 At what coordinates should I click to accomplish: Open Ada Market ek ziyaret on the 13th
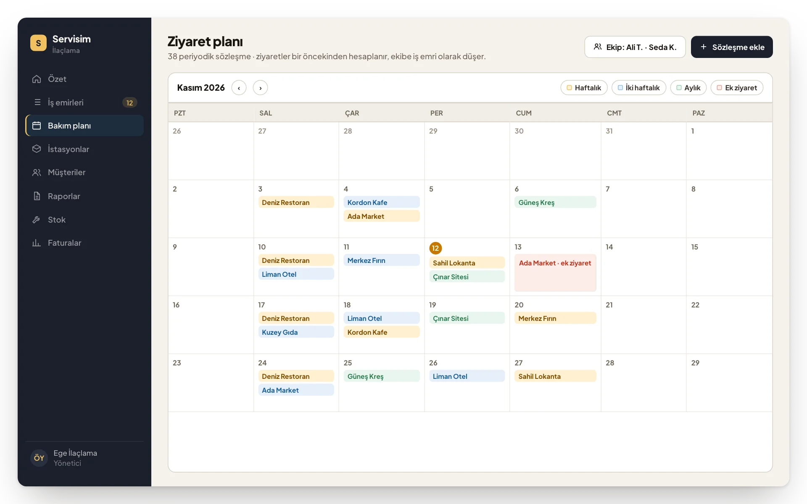point(555,273)
